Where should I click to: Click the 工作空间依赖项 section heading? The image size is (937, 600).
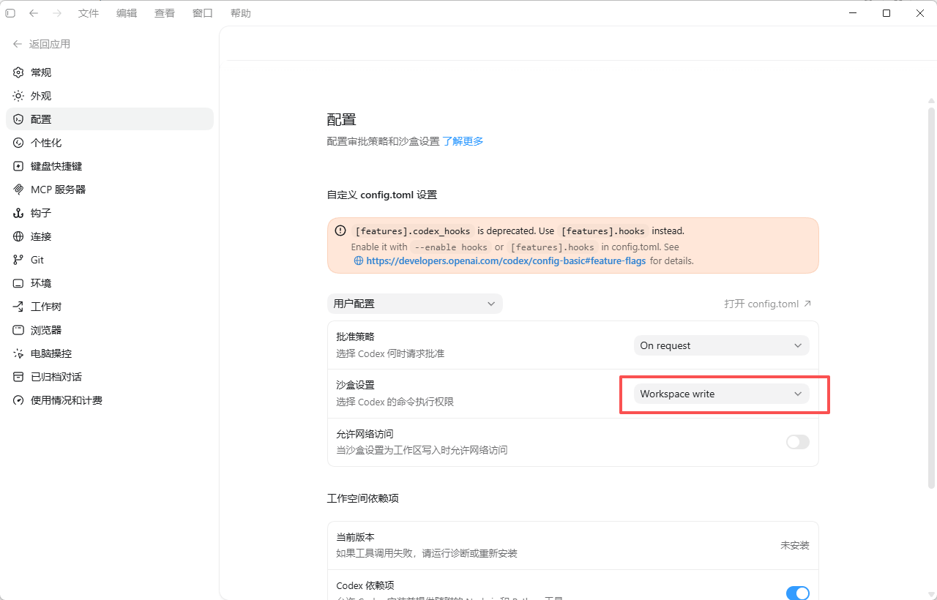362,498
